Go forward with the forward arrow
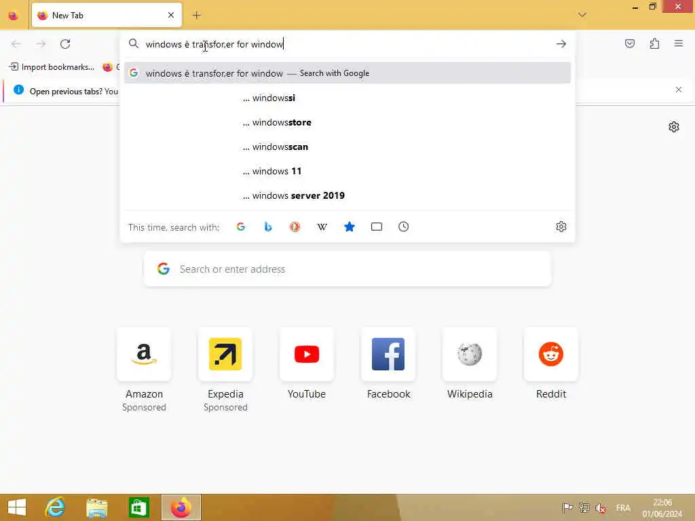This screenshot has width=695, height=521. (x=41, y=44)
